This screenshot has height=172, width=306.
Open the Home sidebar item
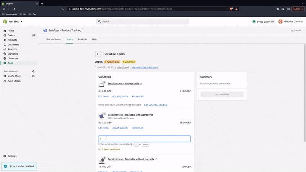tap(11, 31)
